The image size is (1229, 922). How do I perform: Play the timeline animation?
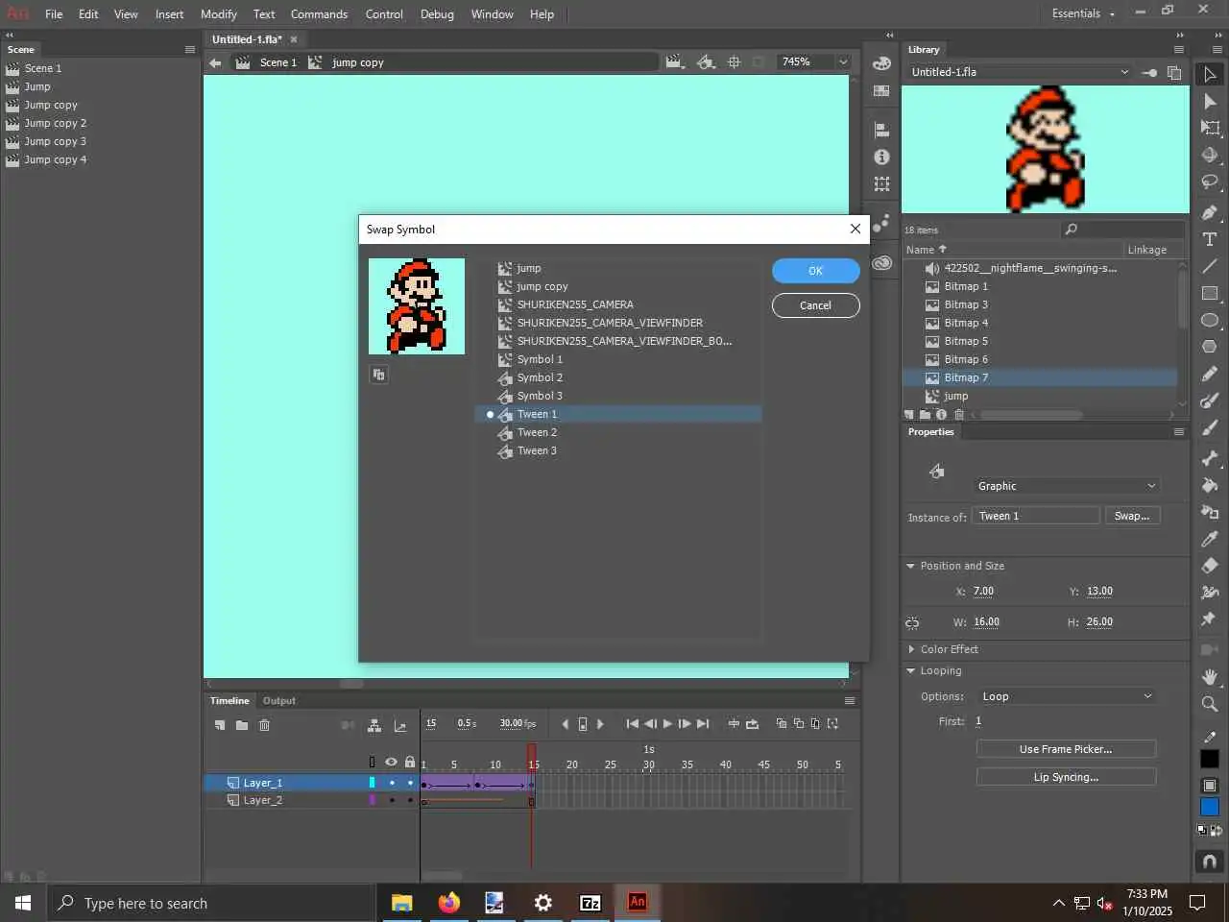[x=667, y=724]
